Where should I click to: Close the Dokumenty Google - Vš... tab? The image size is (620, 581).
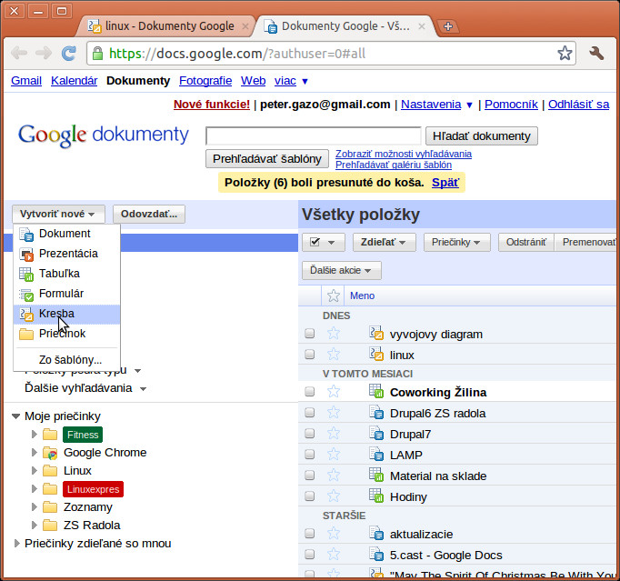click(x=422, y=26)
